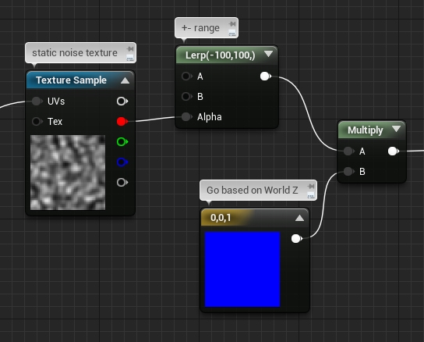Select the Multiply node title bar
Screen dimensions: 424x342
pos(372,130)
